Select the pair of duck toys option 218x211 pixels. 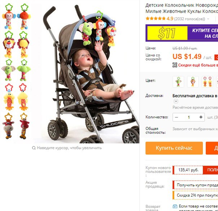207,82
